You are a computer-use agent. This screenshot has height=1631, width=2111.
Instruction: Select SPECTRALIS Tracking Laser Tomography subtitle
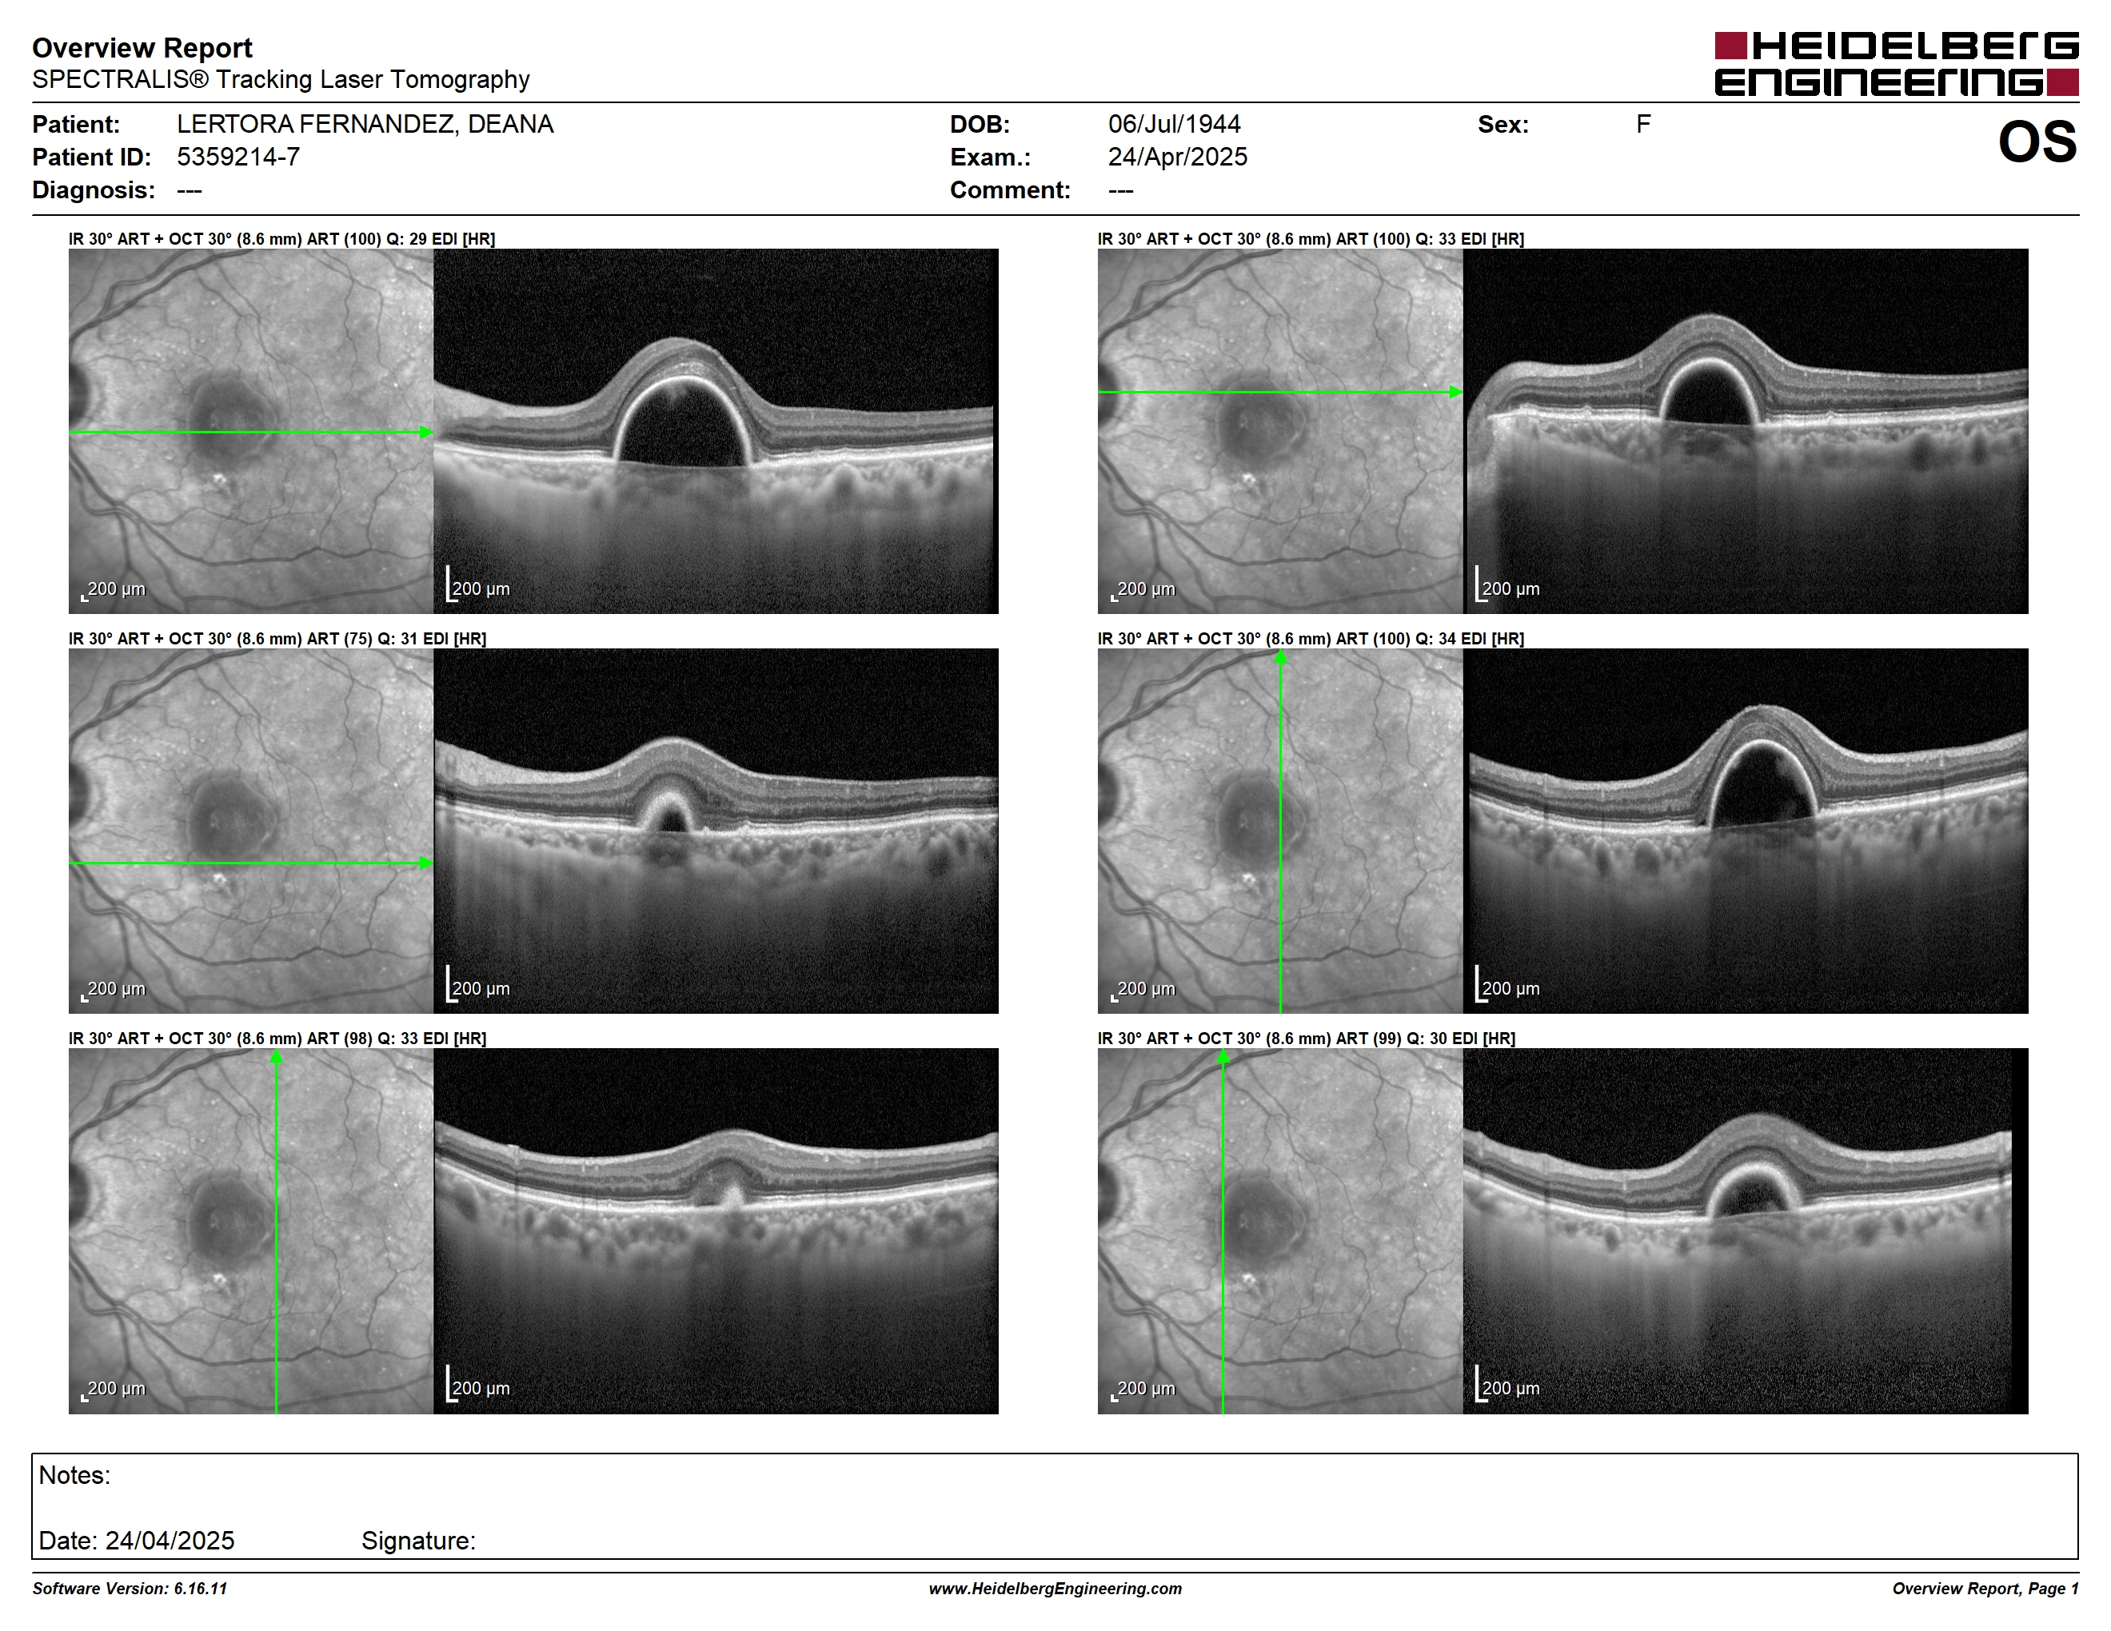281,79
